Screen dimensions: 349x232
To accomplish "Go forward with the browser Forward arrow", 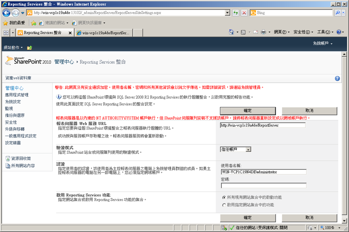I will (15, 13).
